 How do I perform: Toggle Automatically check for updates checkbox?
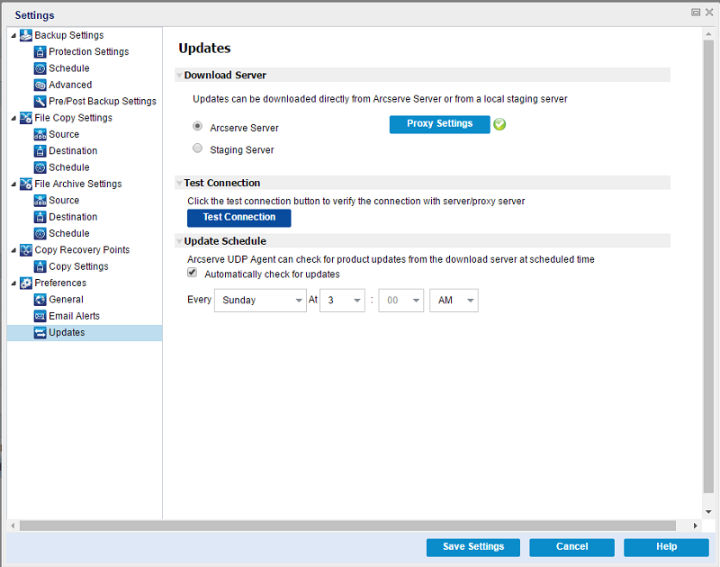(x=192, y=273)
